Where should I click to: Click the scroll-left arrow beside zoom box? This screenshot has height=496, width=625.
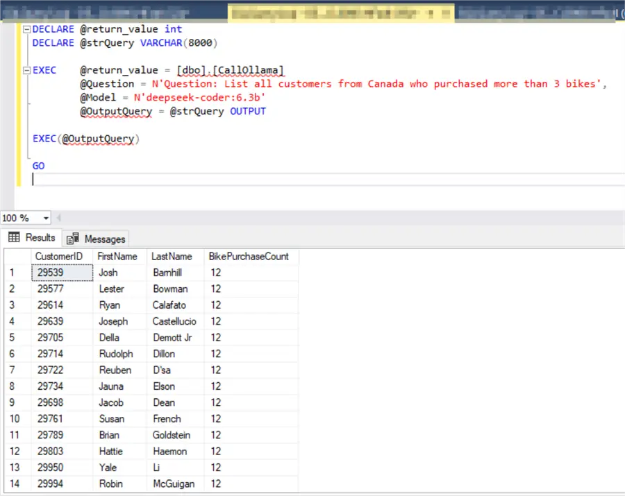[58, 218]
